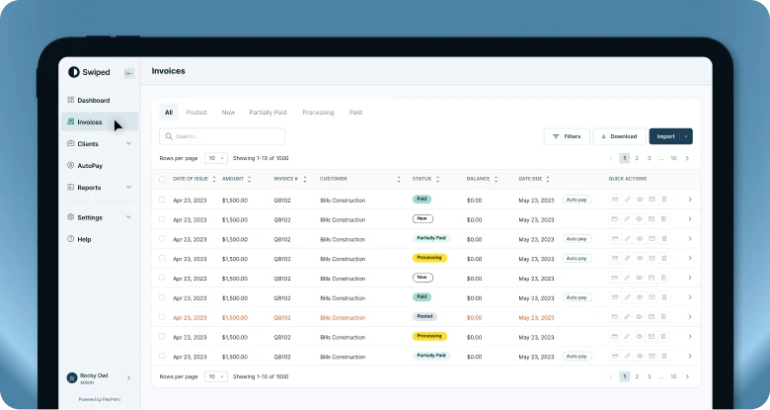The width and height of the screenshot is (770, 410).
Task: Switch to the Partially Paid tab
Action: (268, 112)
